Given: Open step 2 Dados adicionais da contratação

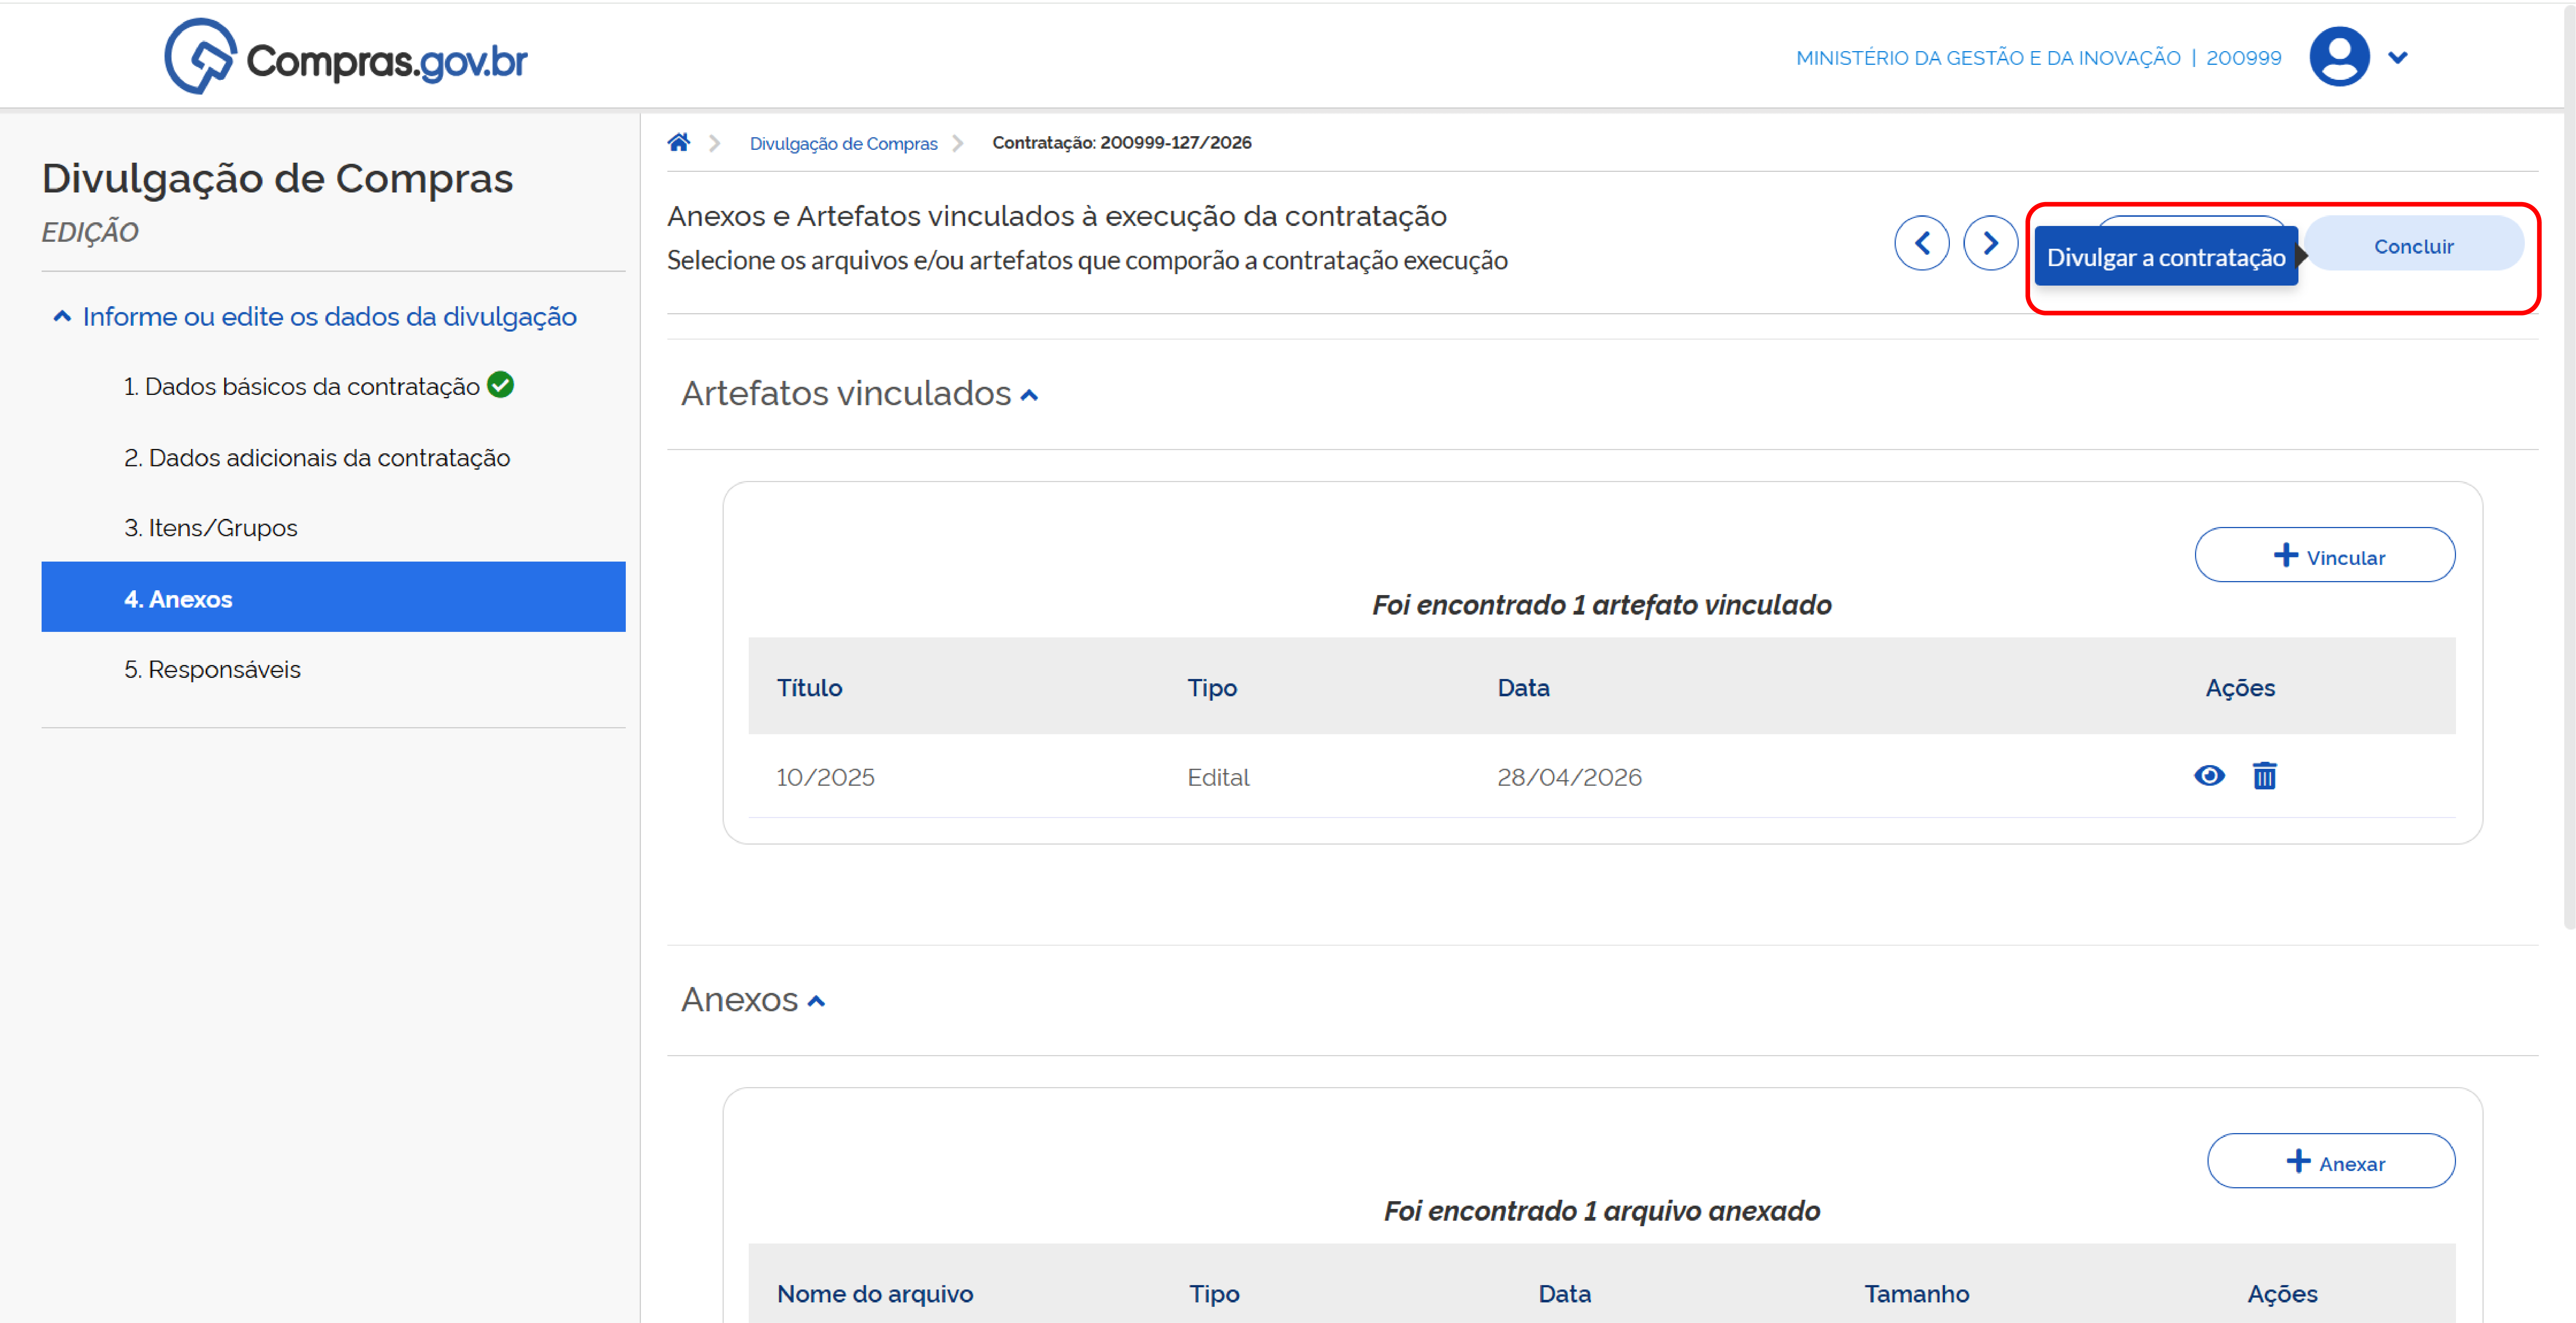Looking at the screenshot, I should [x=317, y=458].
